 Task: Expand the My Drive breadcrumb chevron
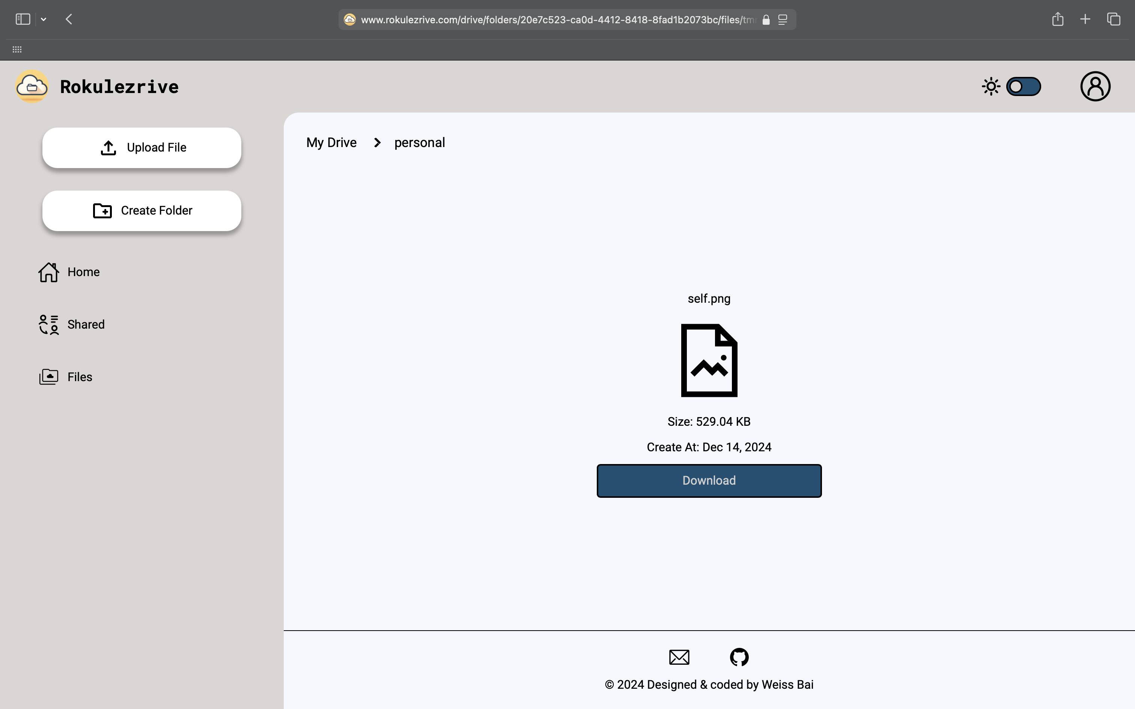(x=378, y=142)
